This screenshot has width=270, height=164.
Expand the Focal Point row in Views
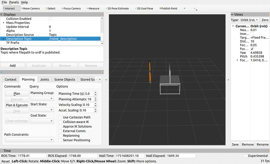click(237, 60)
